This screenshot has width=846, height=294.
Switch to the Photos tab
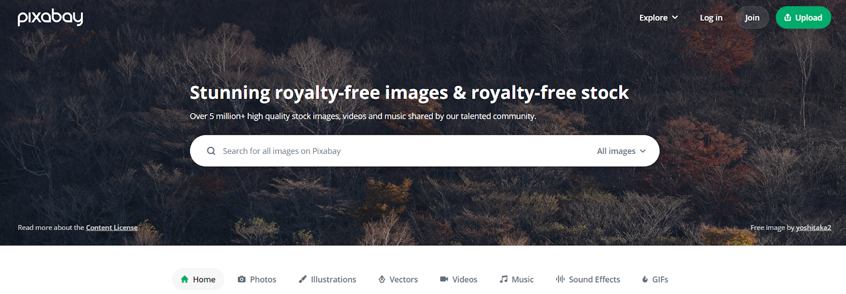pyautogui.click(x=257, y=279)
